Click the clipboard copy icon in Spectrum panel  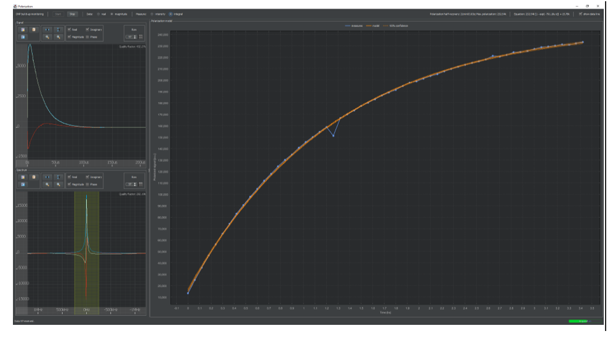pos(34,177)
